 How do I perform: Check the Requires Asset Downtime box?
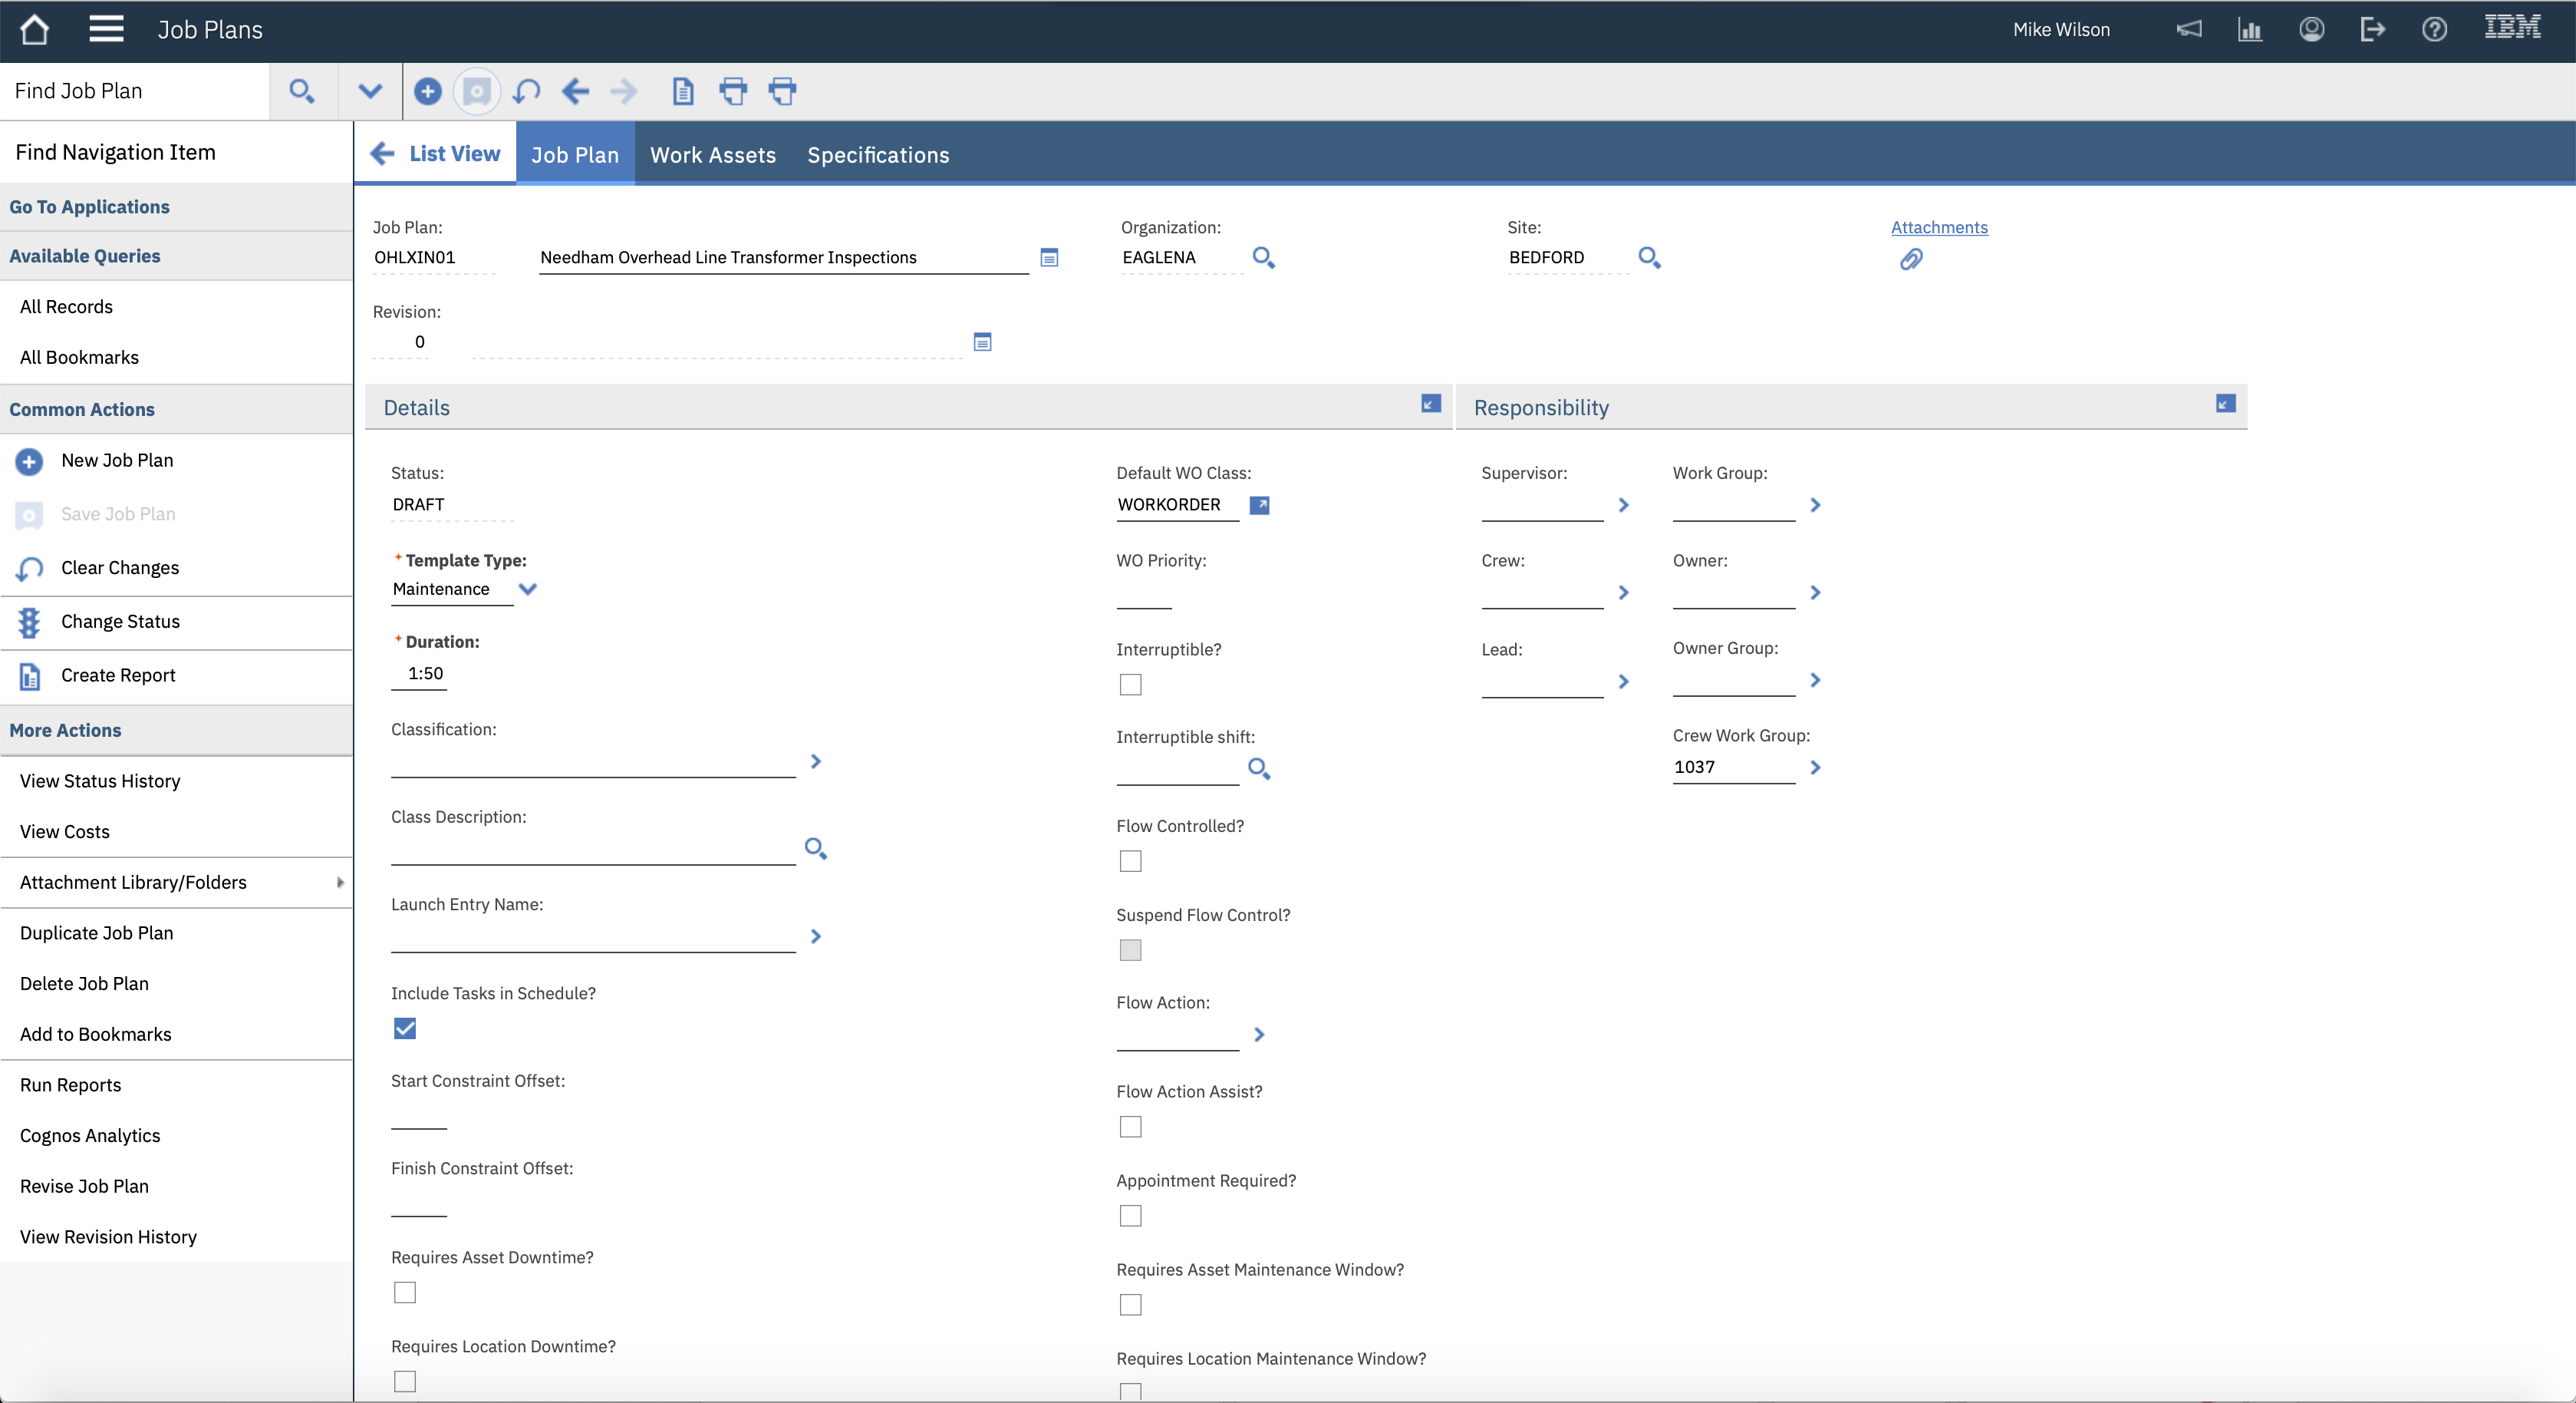pos(404,1292)
